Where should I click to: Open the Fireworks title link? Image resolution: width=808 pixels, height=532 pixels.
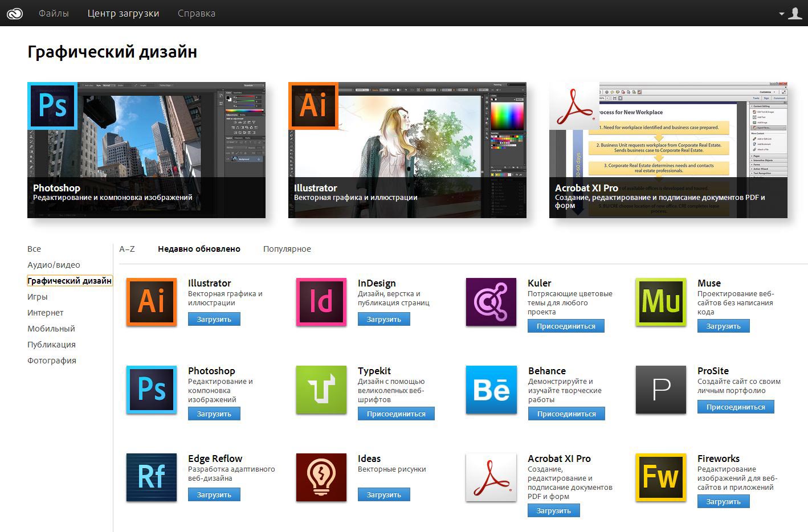tap(719, 459)
